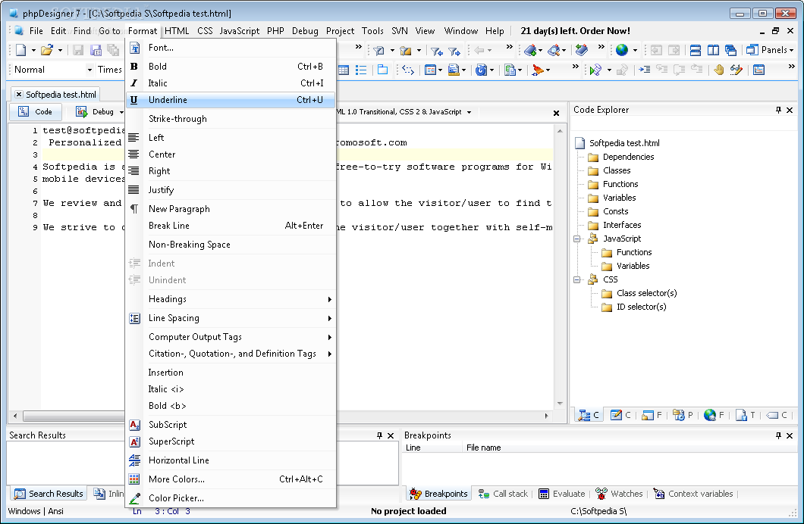Pin the Breakpoints panel
The height and width of the screenshot is (524, 804).
(778, 435)
